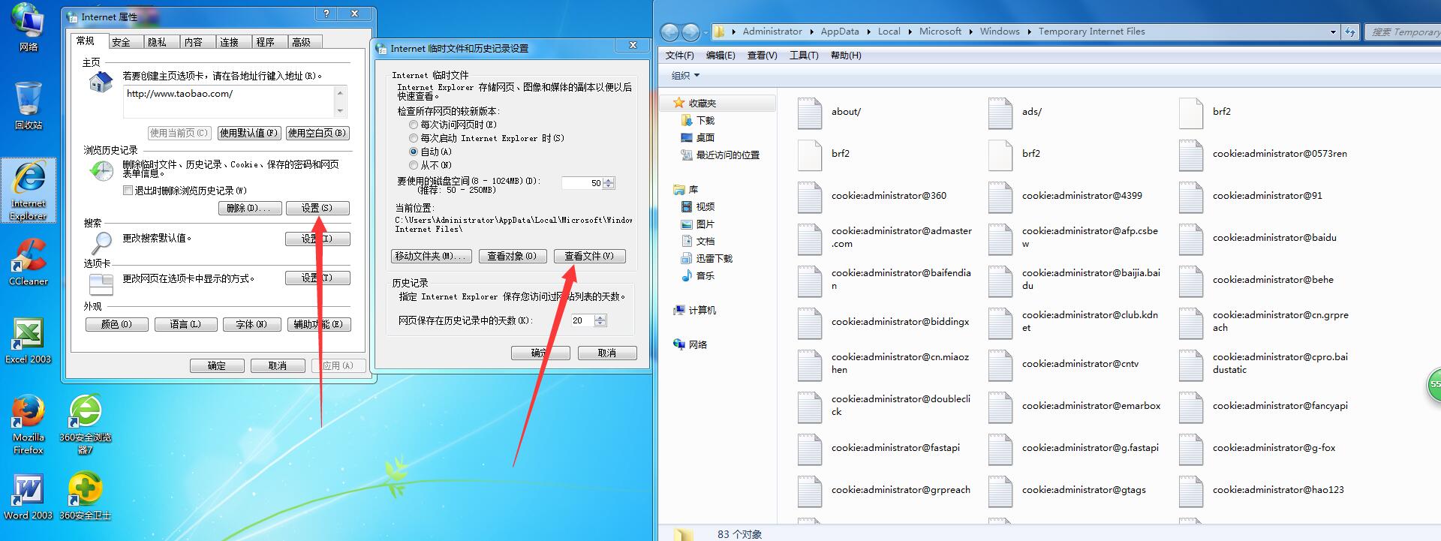This screenshot has width=1441, height=541.
Task: Open the 组织 dropdown menu
Action: click(685, 75)
